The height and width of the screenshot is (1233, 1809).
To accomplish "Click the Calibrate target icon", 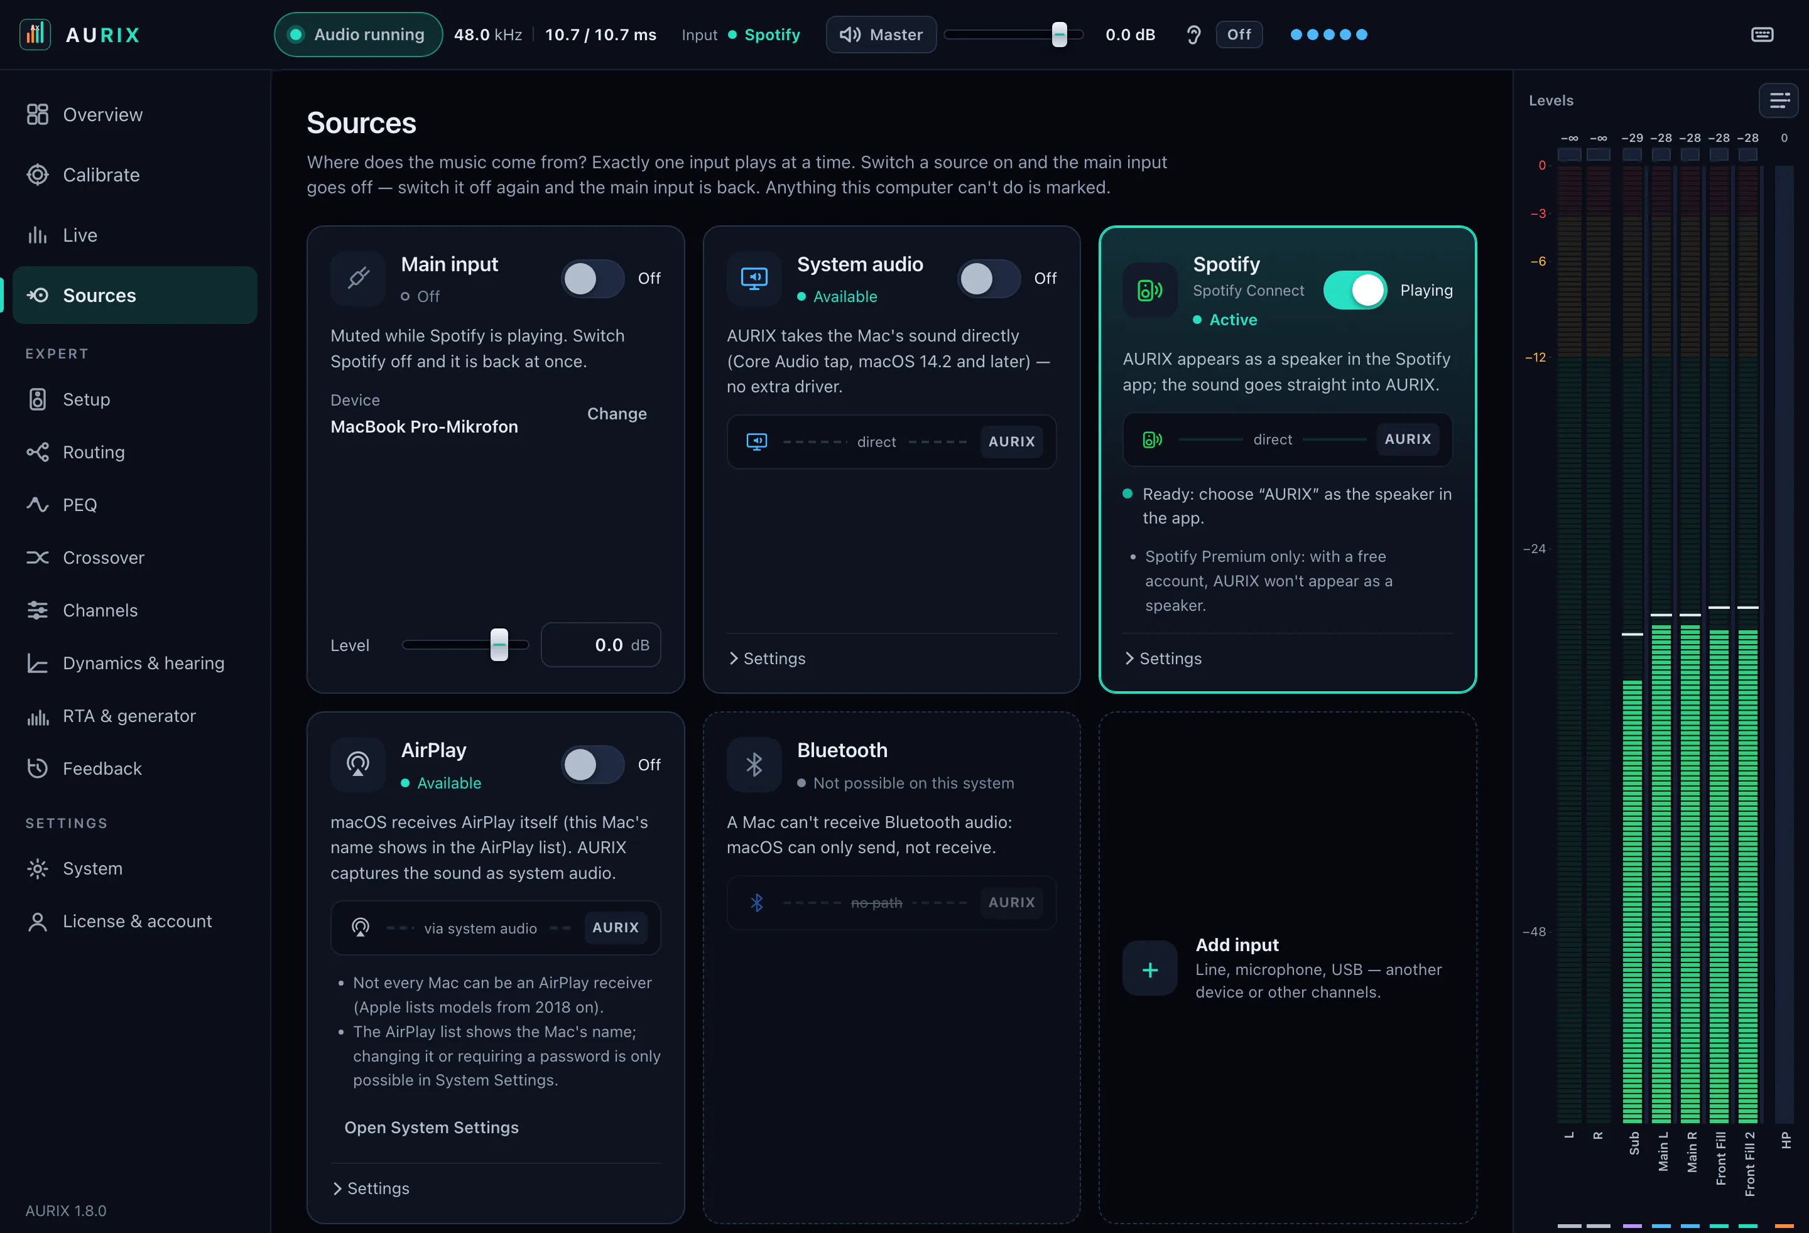I will click(37, 175).
